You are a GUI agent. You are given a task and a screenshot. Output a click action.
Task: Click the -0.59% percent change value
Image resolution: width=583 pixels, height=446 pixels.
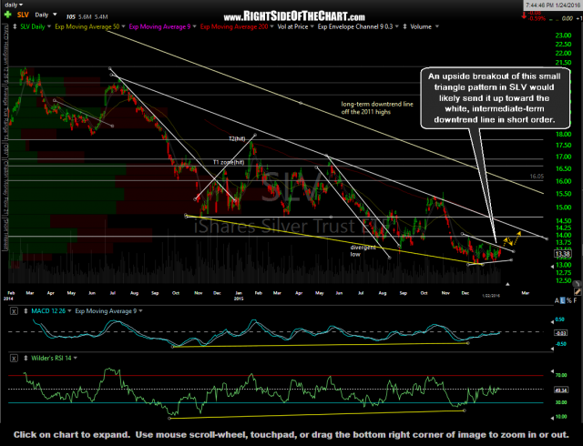537,18
